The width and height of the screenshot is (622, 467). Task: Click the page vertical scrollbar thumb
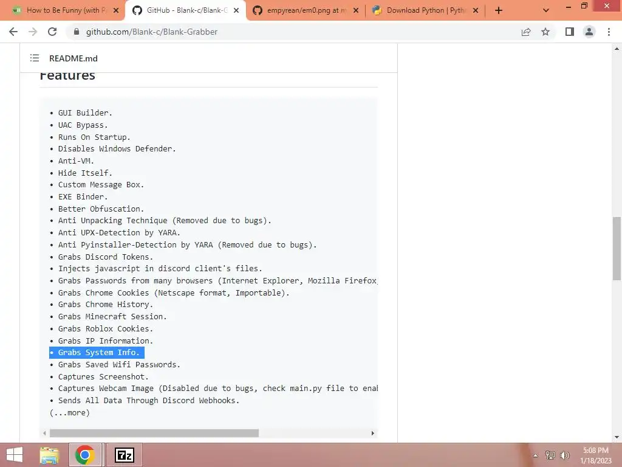pyautogui.click(x=617, y=248)
